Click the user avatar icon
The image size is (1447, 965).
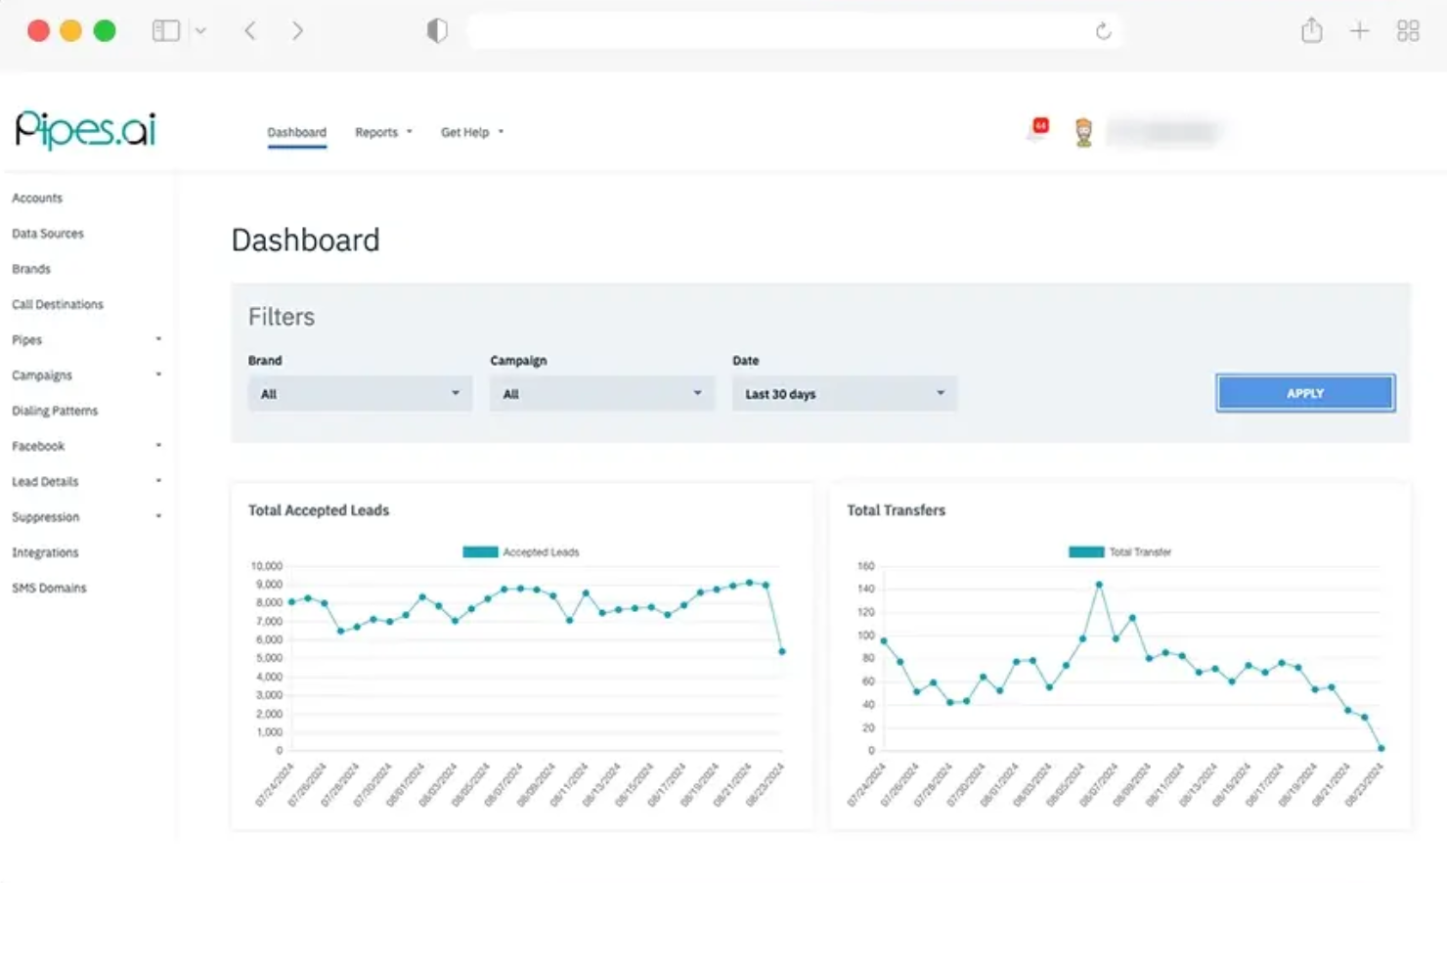coord(1083,130)
